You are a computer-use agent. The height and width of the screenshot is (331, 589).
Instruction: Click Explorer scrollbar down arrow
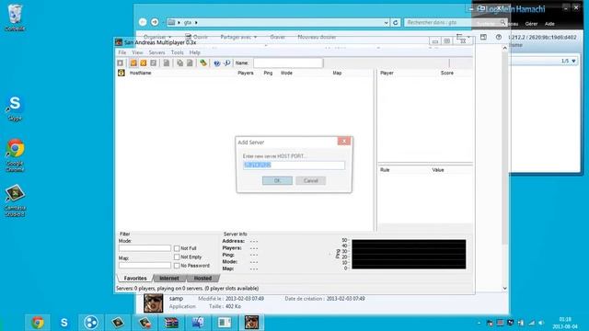pos(505,288)
